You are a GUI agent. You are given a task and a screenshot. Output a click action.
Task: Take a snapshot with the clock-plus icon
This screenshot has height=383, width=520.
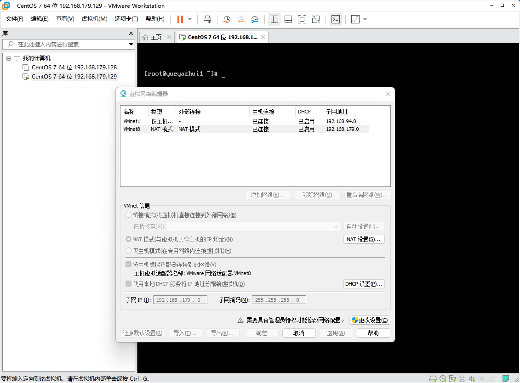tap(227, 19)
